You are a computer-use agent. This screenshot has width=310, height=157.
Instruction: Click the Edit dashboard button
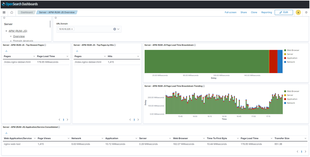click(284, 12)
